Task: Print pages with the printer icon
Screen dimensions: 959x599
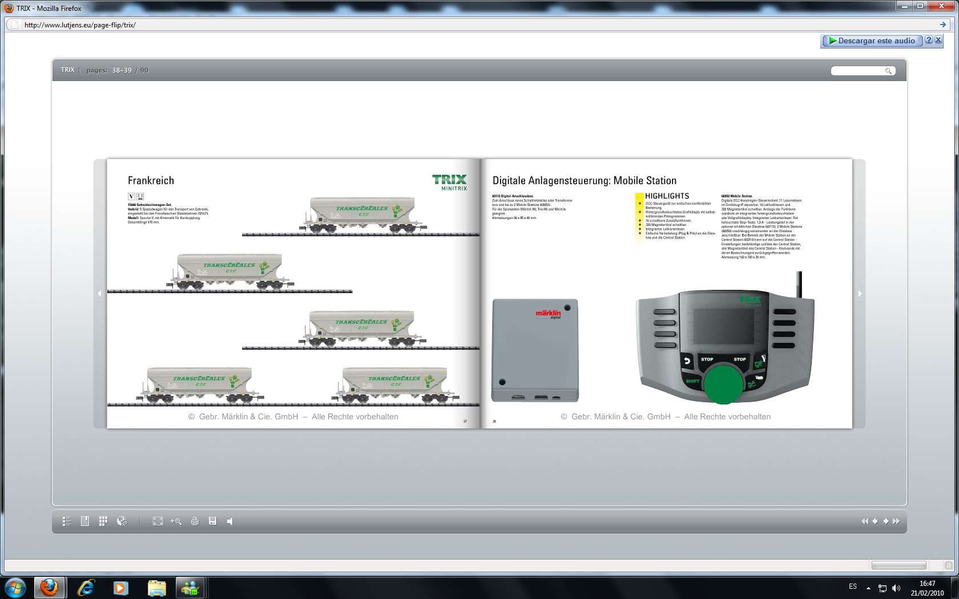Action: point(195,521)
